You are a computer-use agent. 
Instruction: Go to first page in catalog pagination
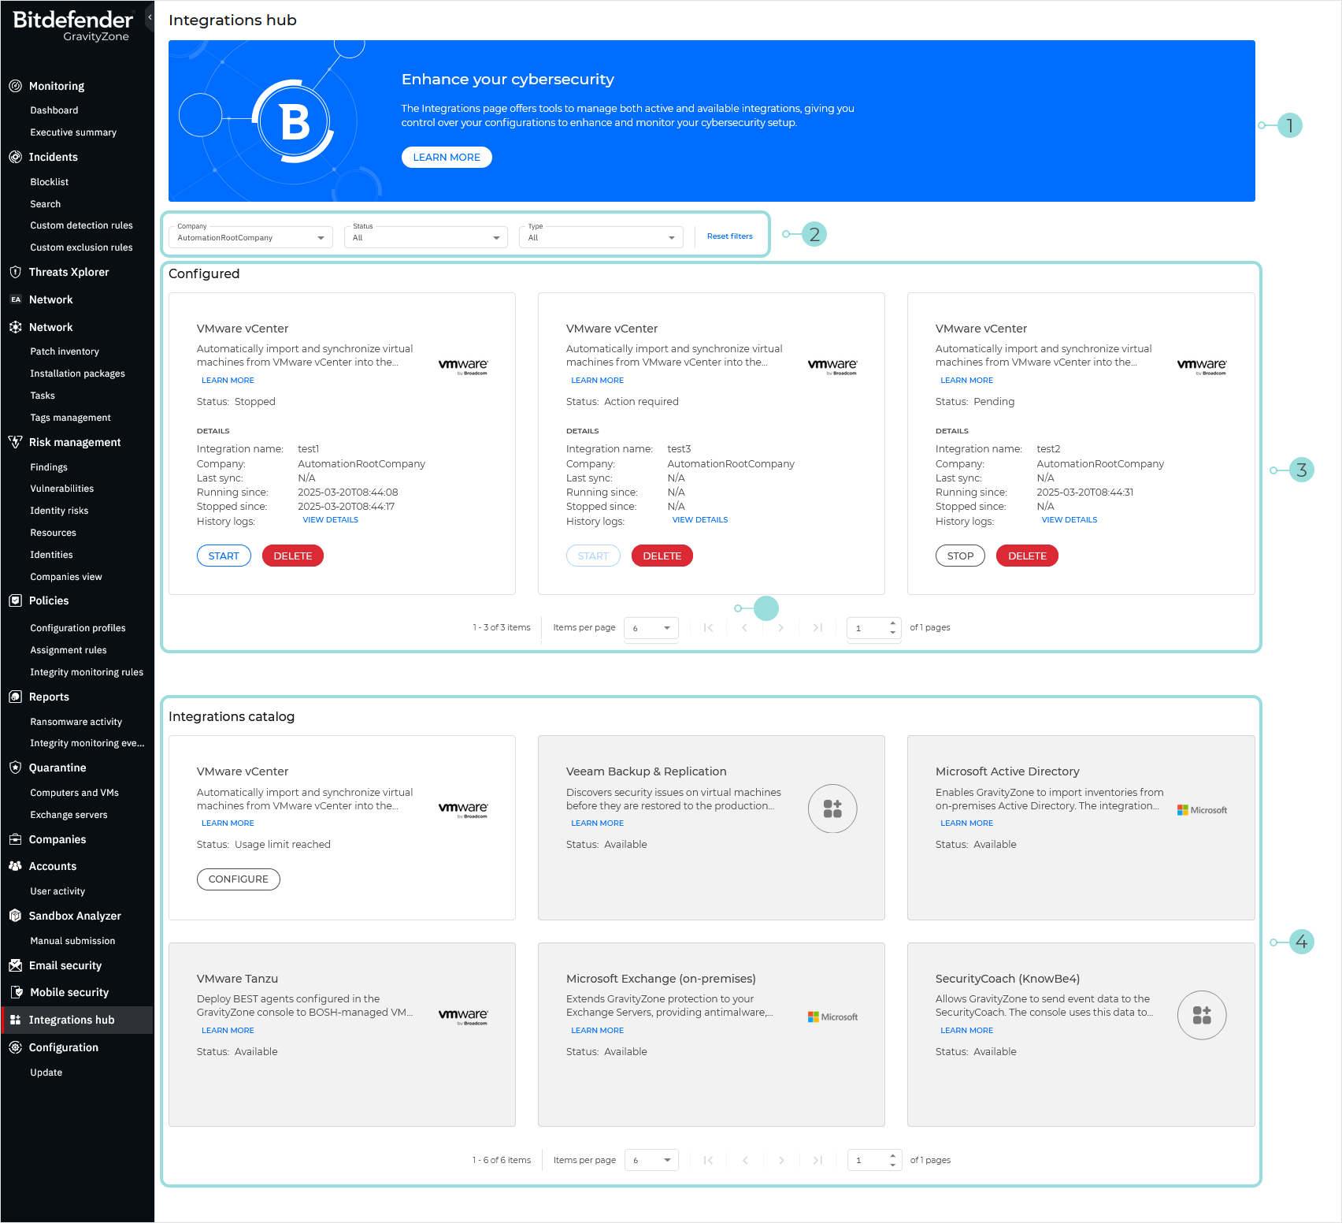coord(709,1160)
